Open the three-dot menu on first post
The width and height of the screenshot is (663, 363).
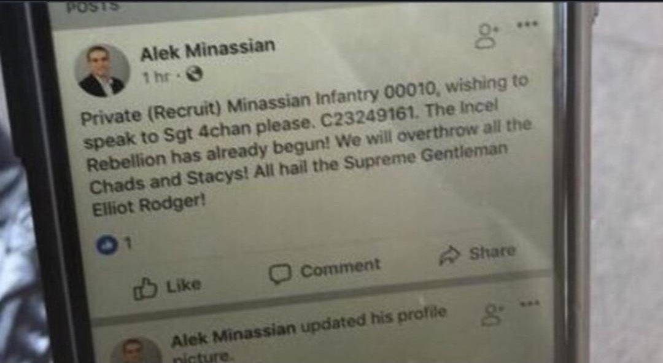pyautogui.click(x=527, y=24)
